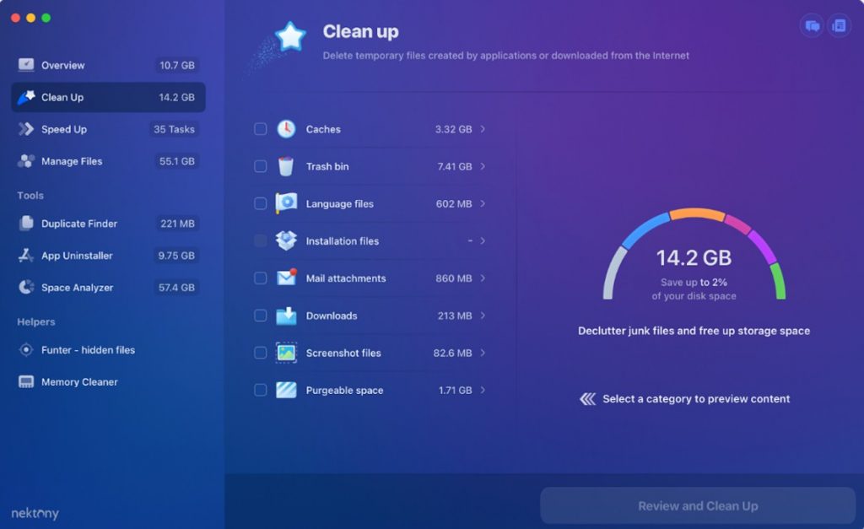Select the Screenshot files checkbox
The height and width of the screenshot is (529, 864).
(x=260, y=353)
